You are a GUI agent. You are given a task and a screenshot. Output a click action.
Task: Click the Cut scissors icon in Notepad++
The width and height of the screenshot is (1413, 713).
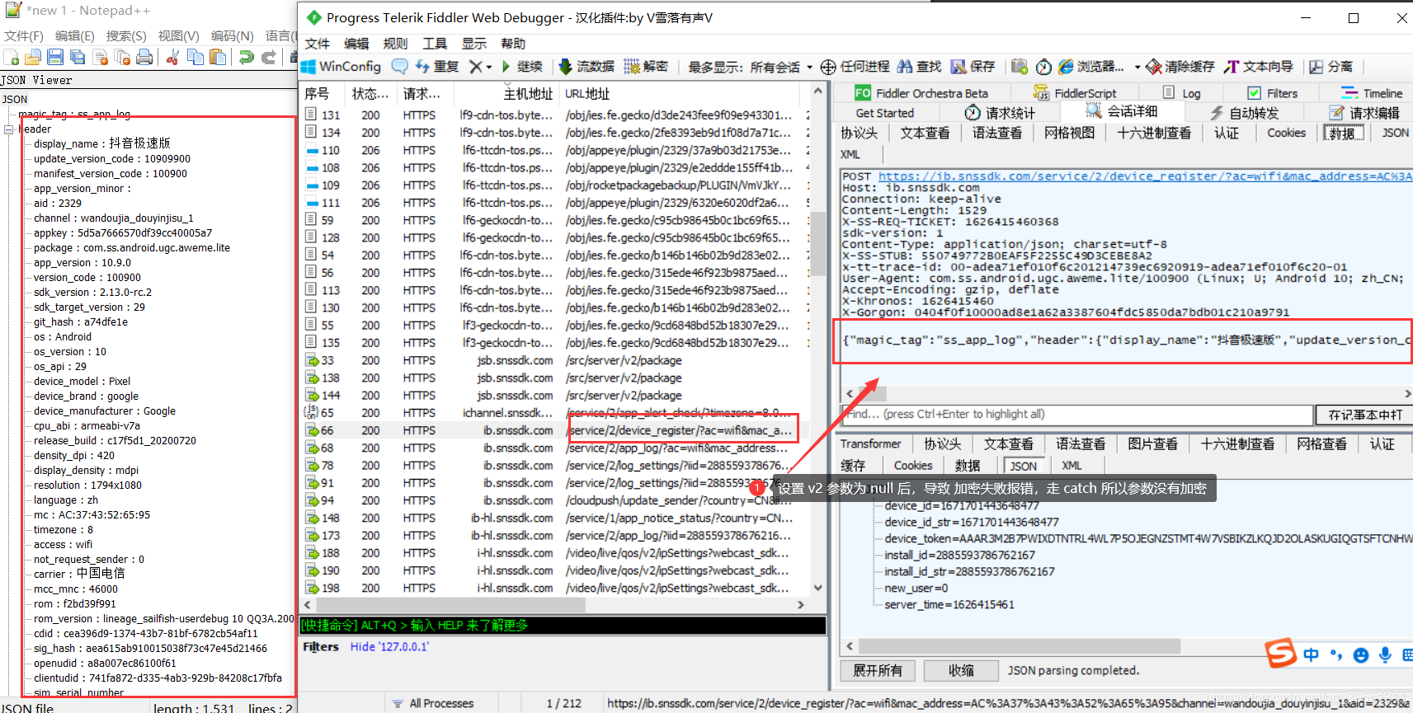click(x=173, y=57)
